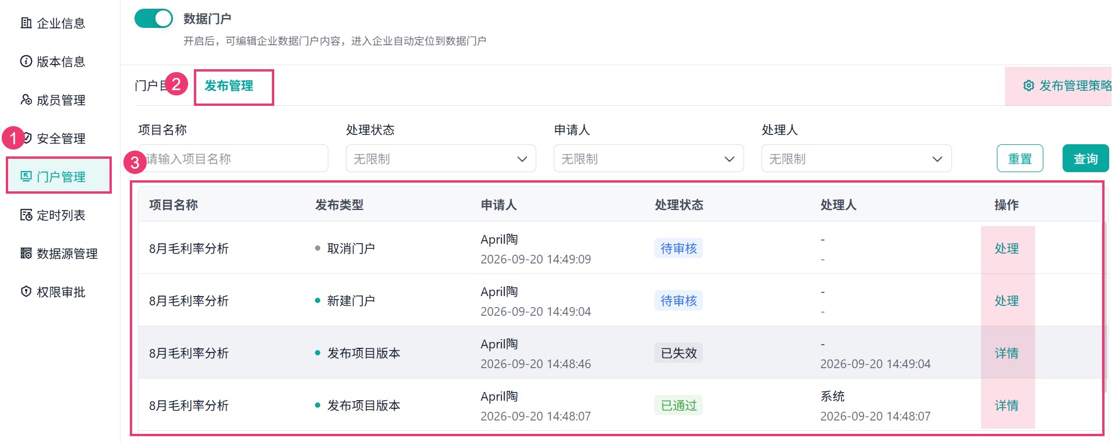Click the 成员管理 people icon
The width and height of the screenshot is (1115, 442).
click(26, 100)
